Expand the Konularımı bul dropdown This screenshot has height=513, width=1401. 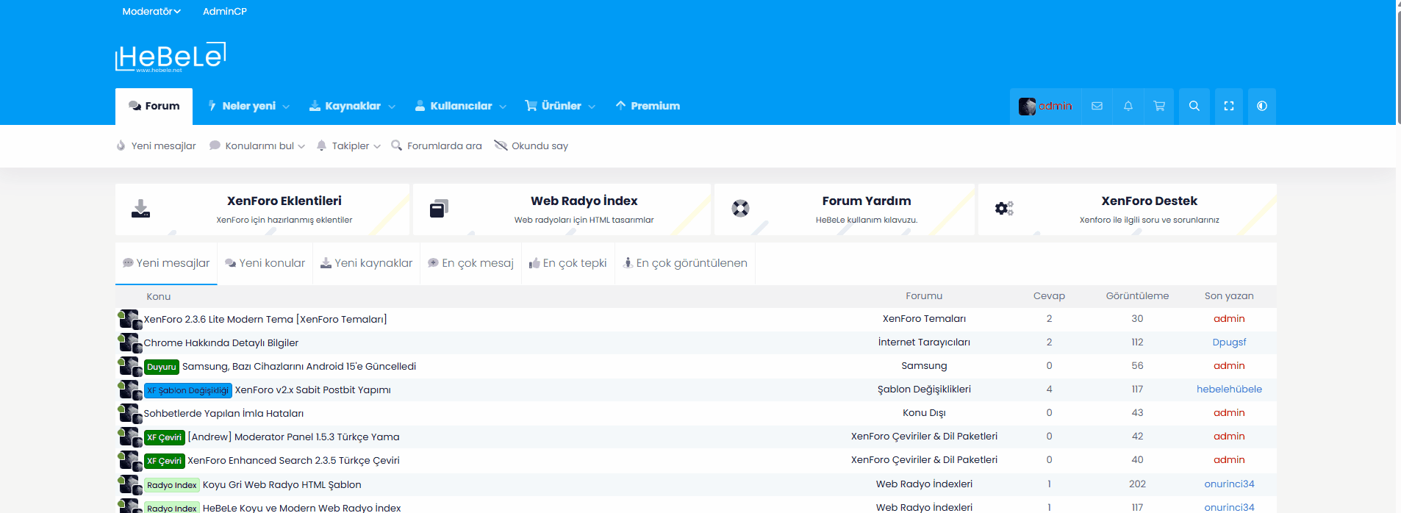[301, 146]
